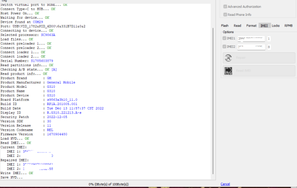Click the Product Brand GM value
This screenshot has height=188, width=297.
[x=49, y=78]
